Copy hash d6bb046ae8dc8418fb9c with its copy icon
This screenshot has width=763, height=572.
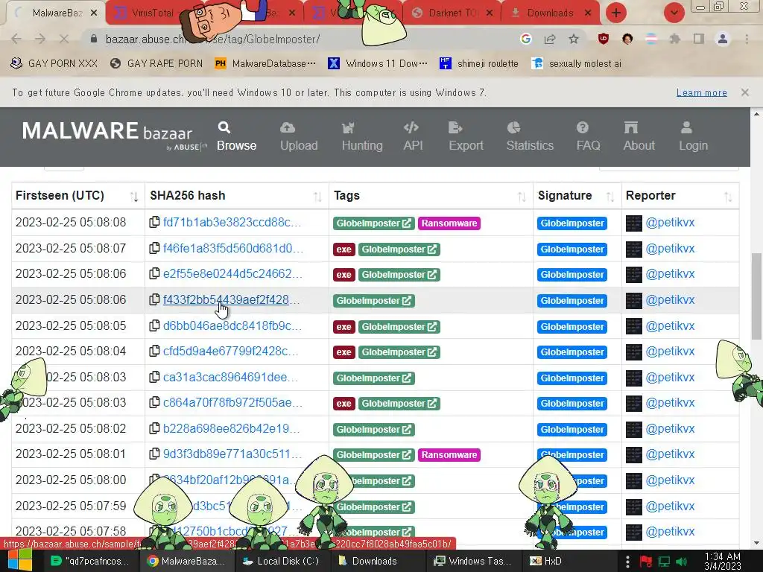[154, 325]
